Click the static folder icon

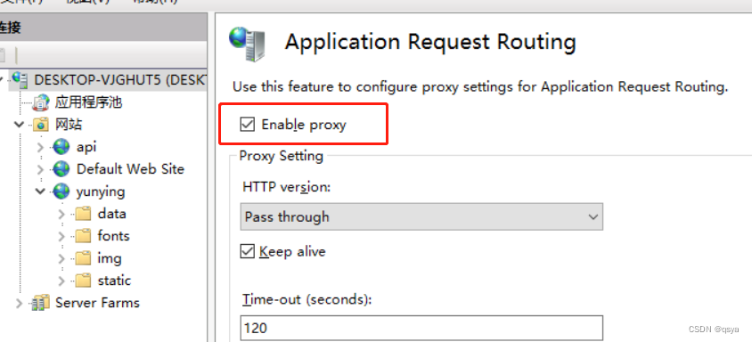click(x=83, y=281)
